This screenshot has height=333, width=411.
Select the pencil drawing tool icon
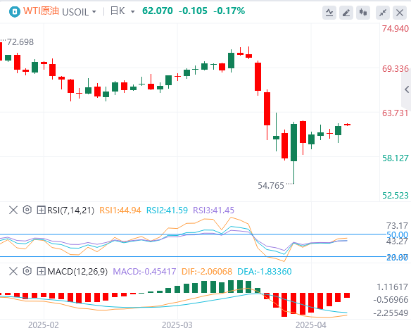346,13
